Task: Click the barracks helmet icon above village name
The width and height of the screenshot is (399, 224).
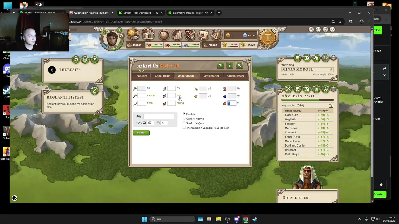Action: [x=307, y=58]
